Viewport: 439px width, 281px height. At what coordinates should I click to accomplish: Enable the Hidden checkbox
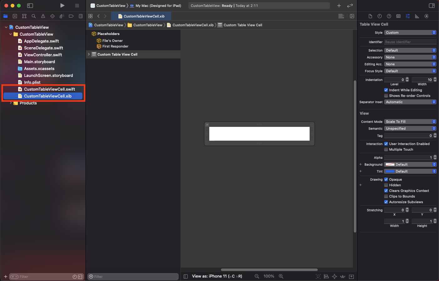tap(386, 185)
